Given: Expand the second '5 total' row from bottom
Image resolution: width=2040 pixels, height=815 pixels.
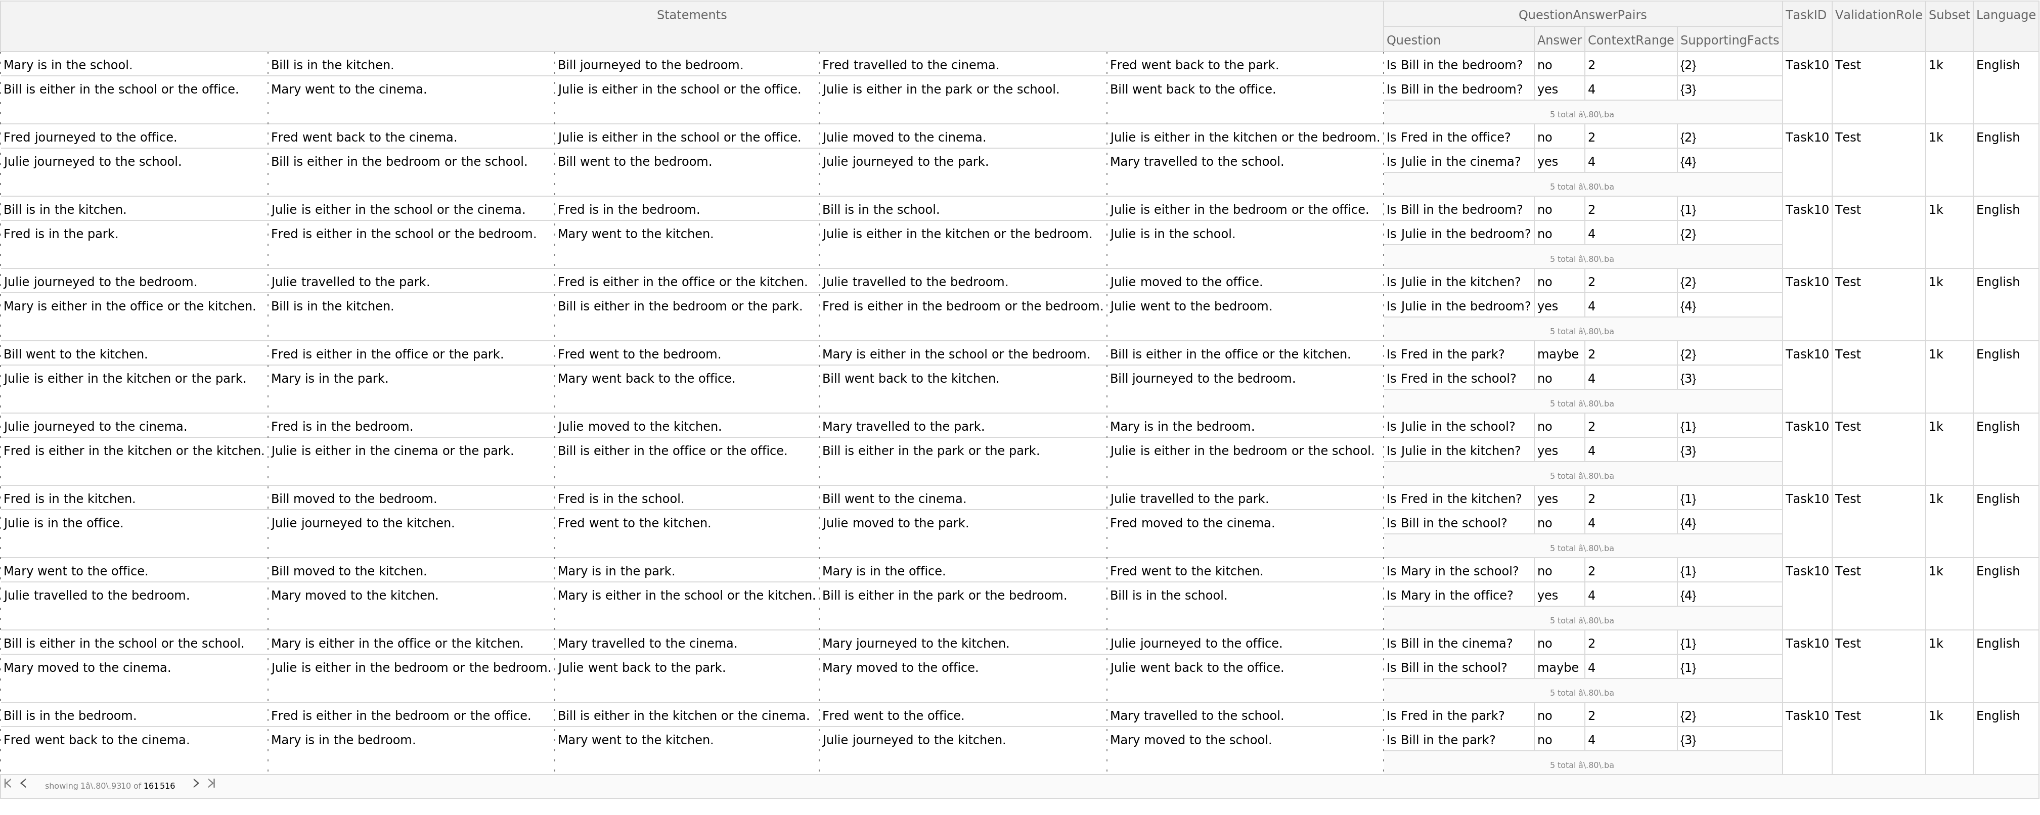Looking at the screenshot, I should [x=1581, y=693].
